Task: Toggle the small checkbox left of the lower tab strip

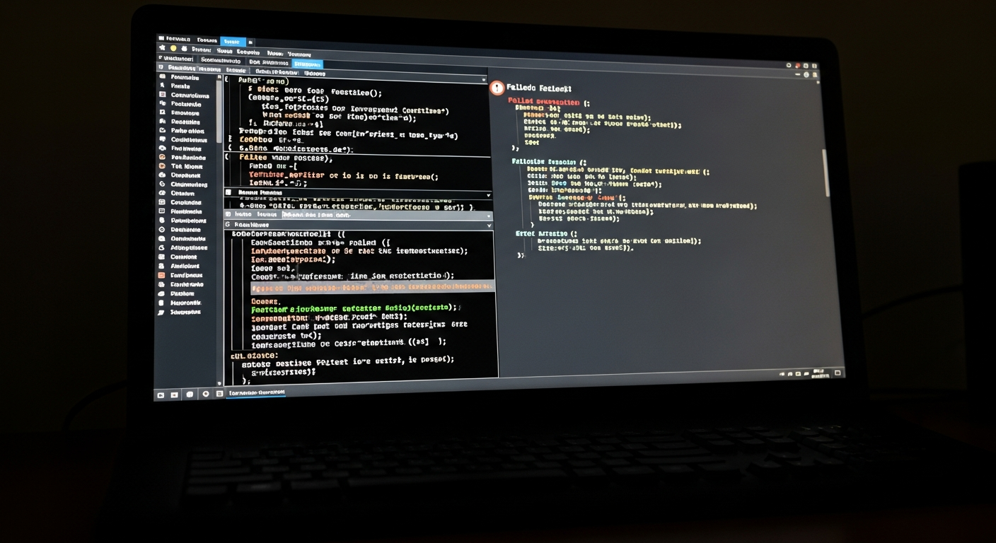Action: coord(228,214)
